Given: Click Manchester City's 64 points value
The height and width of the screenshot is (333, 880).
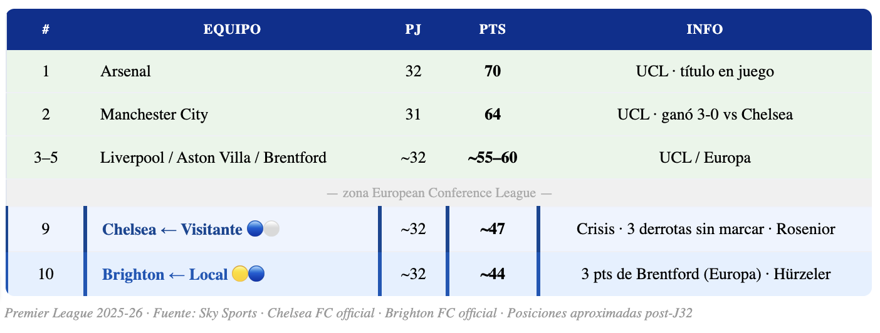Looking at the screenshot, I should point(493,115).
